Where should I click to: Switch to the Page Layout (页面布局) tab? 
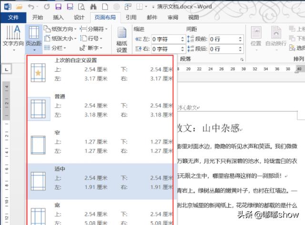point(105,18)
